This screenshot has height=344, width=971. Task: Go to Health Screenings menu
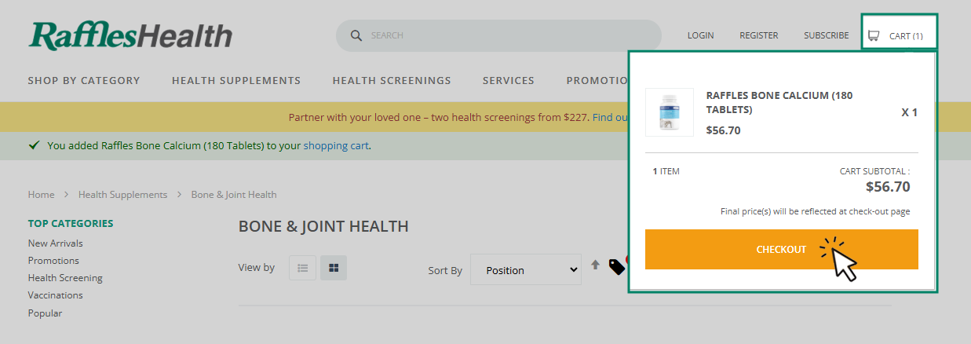[392, 80]
